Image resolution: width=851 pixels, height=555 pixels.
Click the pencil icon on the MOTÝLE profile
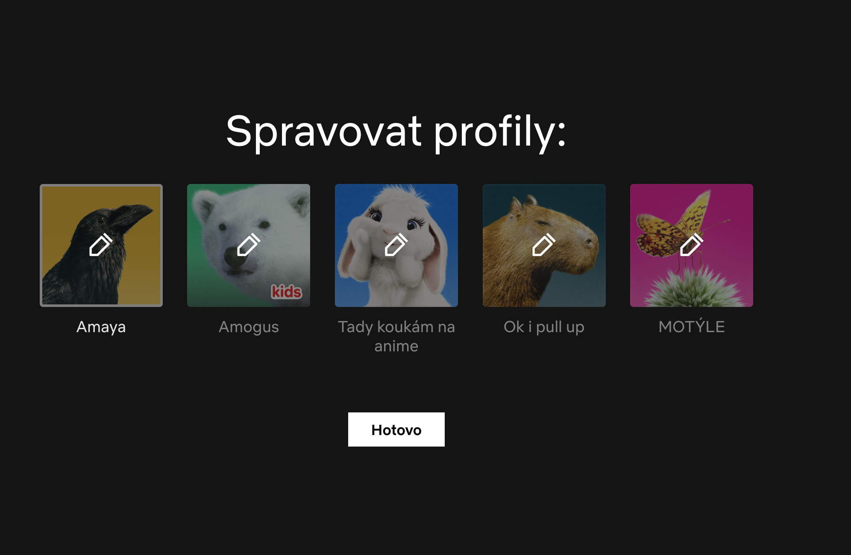click(x=692, y=245)
